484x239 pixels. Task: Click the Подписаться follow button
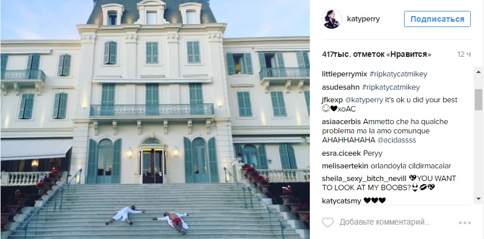click(437, 19)
